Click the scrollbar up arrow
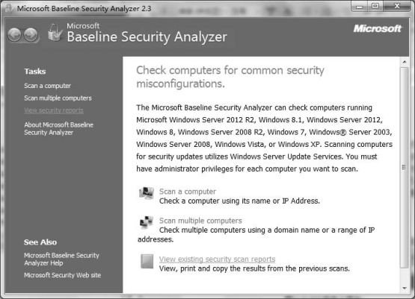The image size is (415, 299). pyautogui.click(x=404, y=62)
